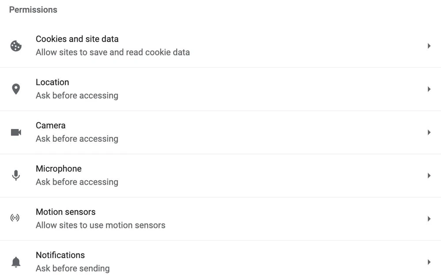Open the Notifications label
Screen dimensions: 441x280
click(x=60, y=255)
